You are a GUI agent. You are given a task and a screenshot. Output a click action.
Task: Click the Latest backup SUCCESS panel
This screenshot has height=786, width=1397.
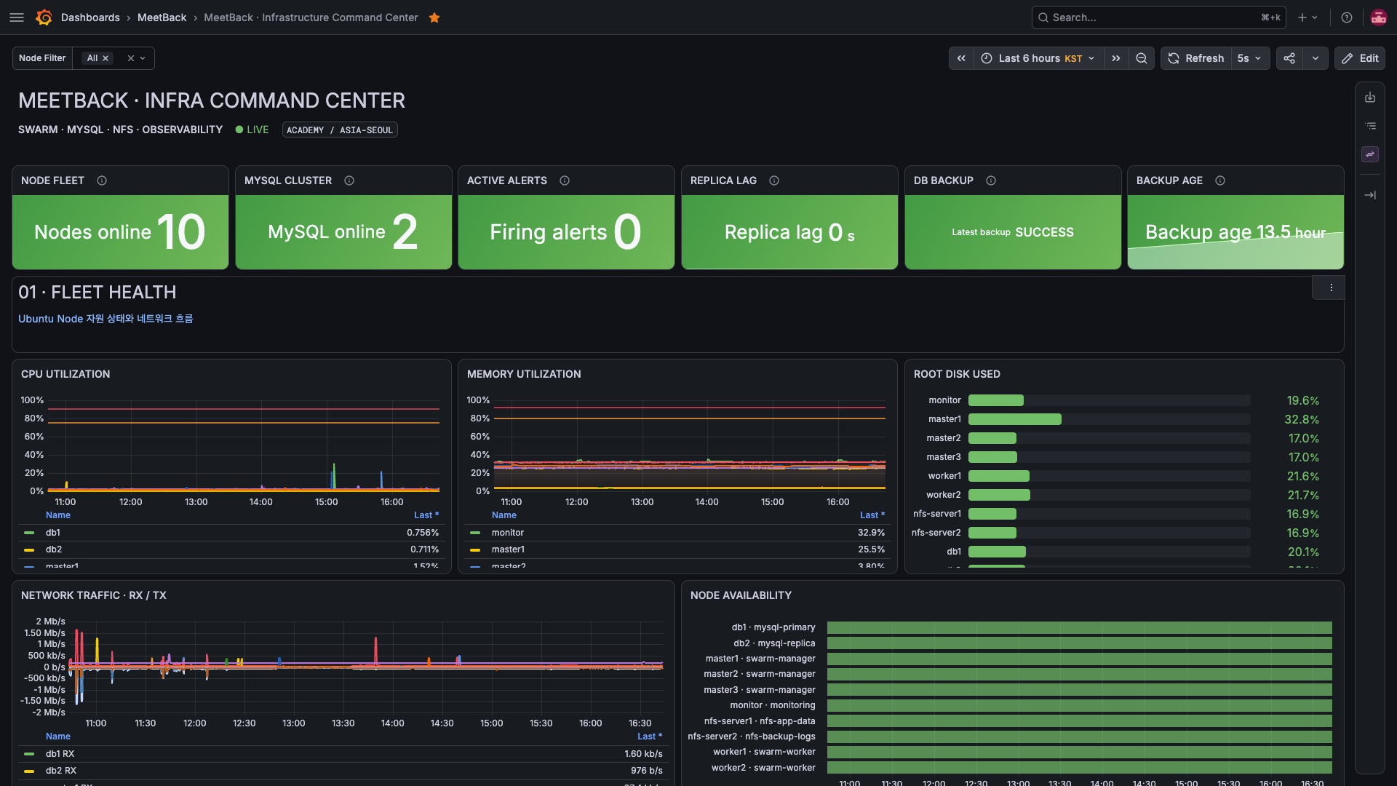pos(1013,232)
